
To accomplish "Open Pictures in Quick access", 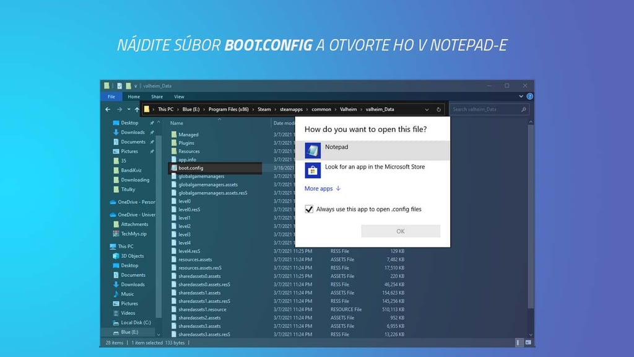I will [x=129, y=151].
